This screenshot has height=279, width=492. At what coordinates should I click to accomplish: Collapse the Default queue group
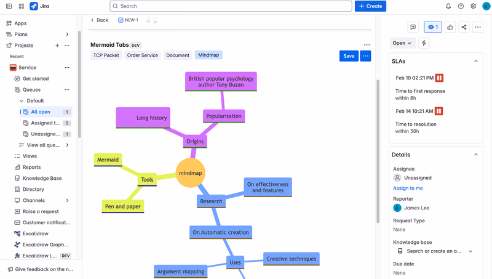(x=22, y=101)
